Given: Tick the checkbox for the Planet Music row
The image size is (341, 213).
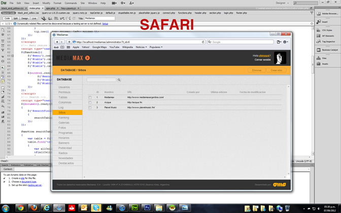Looking at the screenshot, I should (90, 108).
